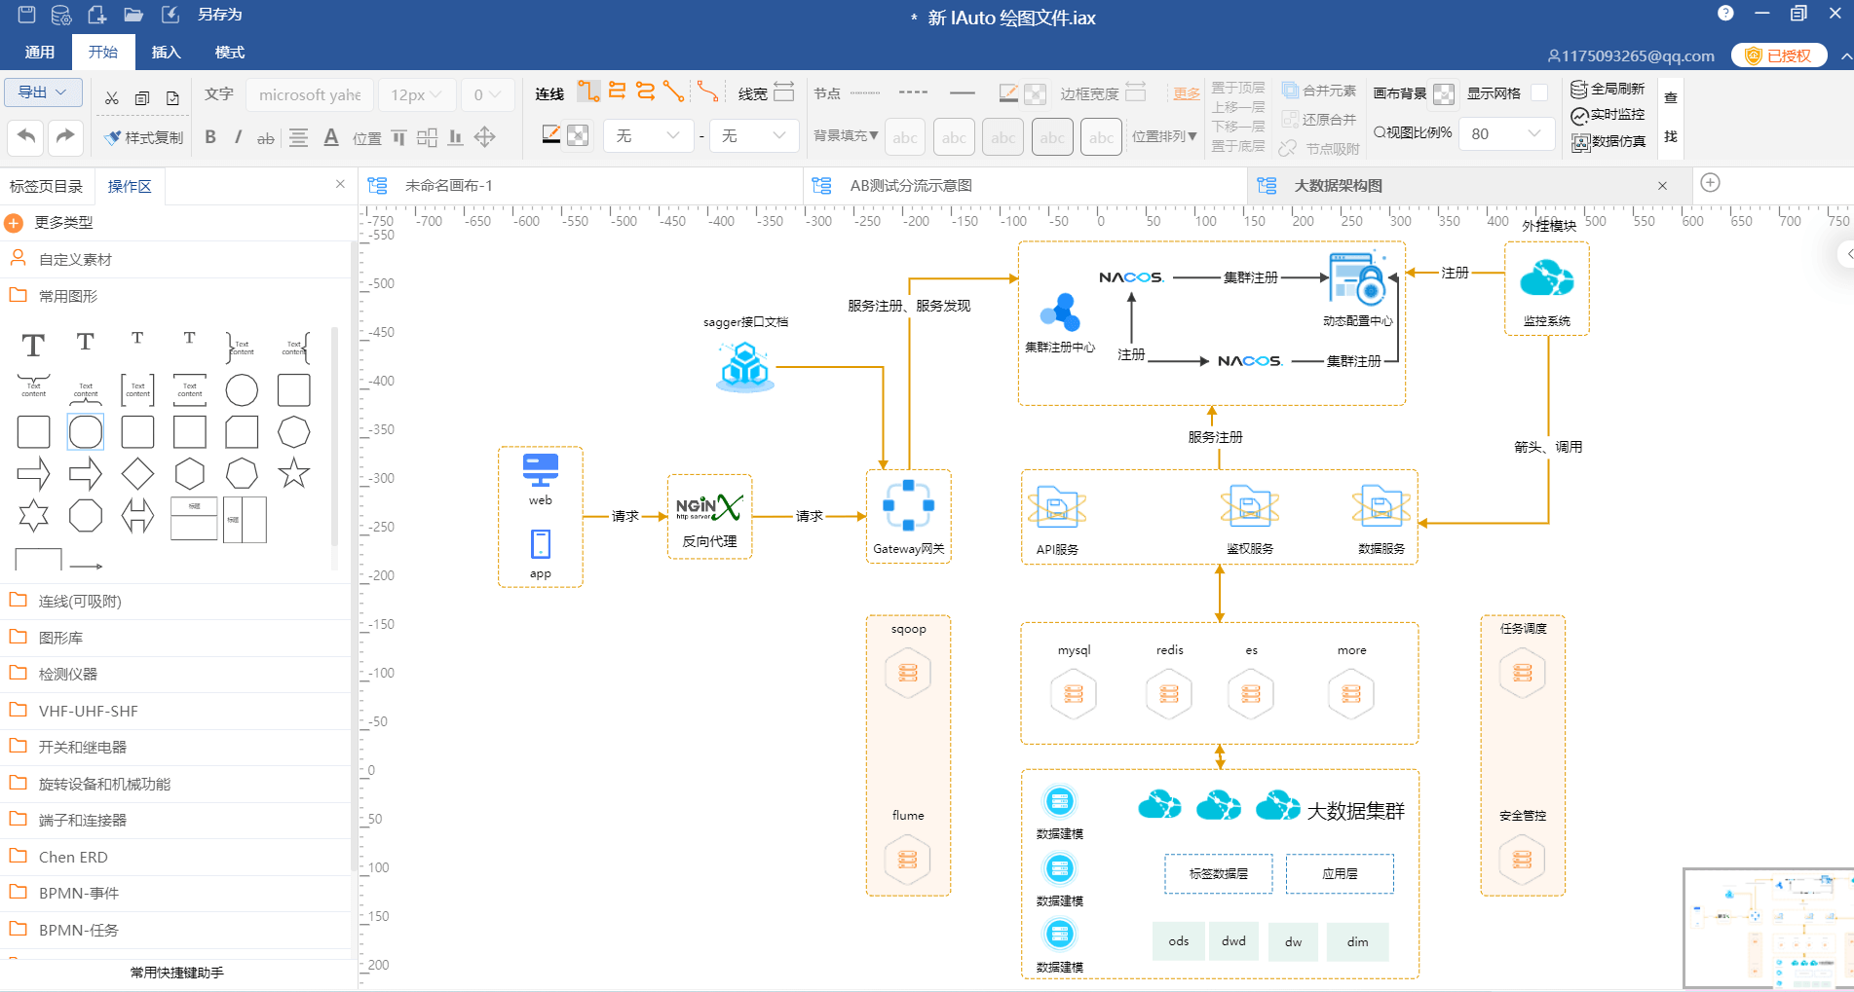Screen dimensions: 1854x992
Task: Click the new file icon in title bar
Action: coord(97,15)
